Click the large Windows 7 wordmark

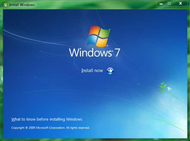94,52
